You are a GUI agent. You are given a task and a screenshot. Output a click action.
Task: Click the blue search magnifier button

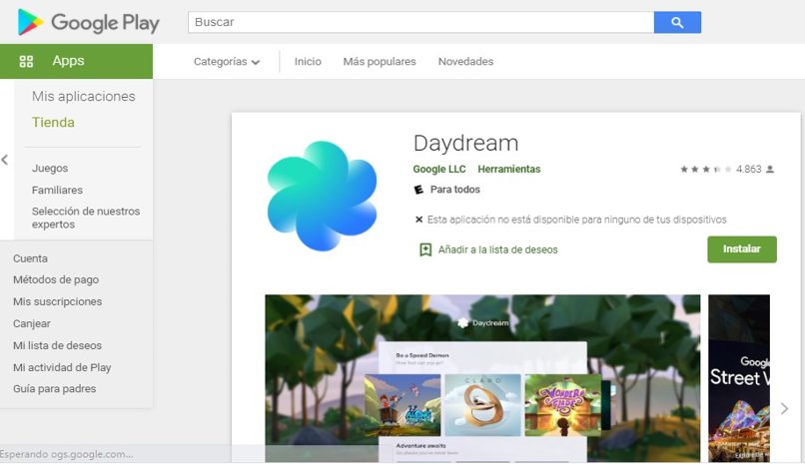(x=677, y=23)
